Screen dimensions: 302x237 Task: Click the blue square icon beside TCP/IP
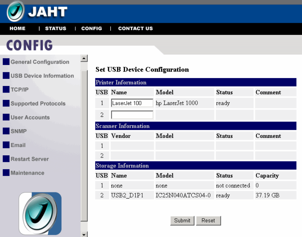[x=6, y=89]
